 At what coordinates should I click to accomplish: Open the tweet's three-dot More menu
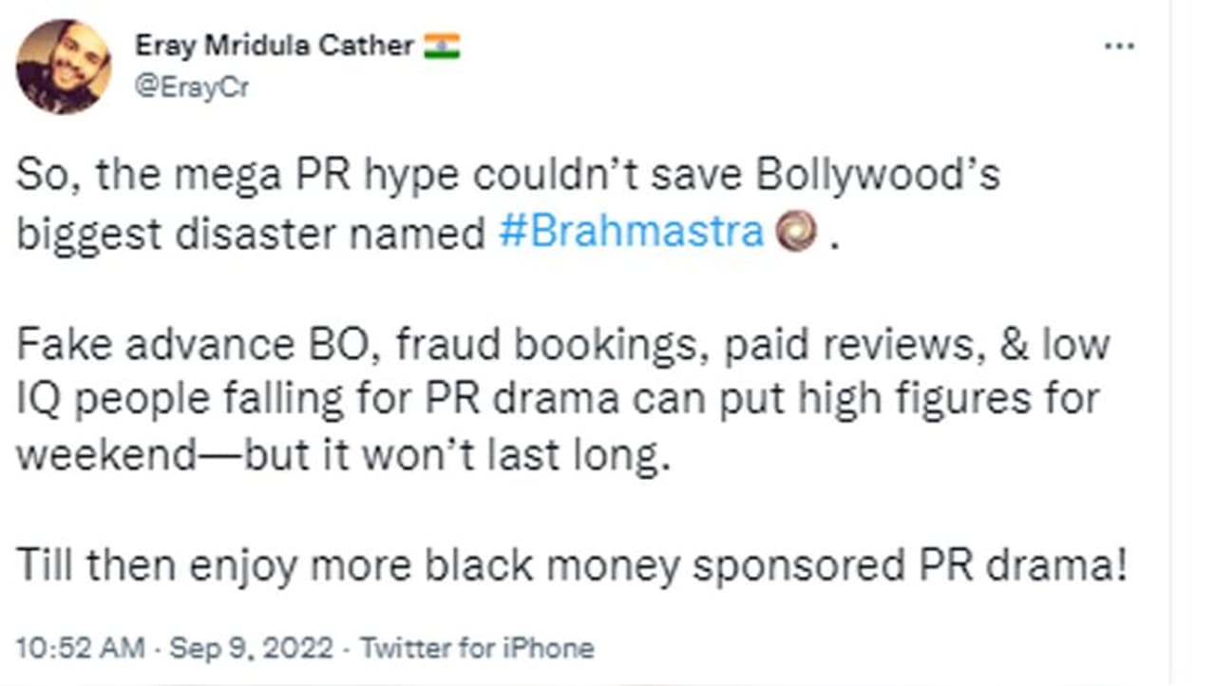tap(1119, 48)
